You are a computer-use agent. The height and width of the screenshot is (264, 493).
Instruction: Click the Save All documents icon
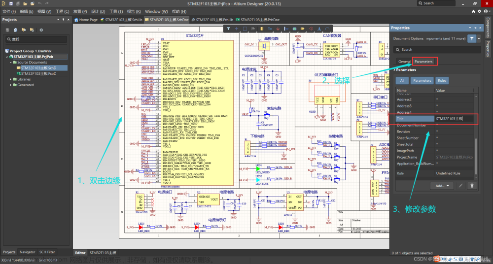tap(18, 3)
